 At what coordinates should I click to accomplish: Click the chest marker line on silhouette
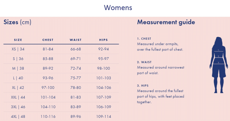219,51
